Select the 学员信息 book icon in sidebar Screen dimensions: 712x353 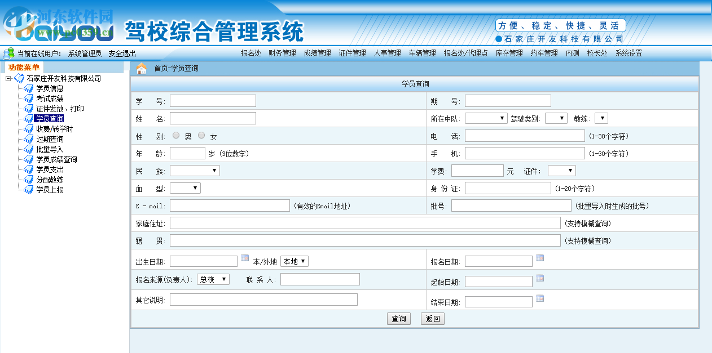28,88
